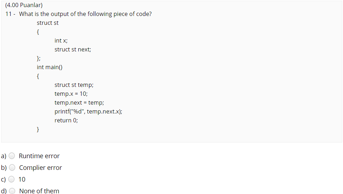Click the temp.x = 10; statement
343x194 pixels.
pyautogui.click(x=71, y=94)
